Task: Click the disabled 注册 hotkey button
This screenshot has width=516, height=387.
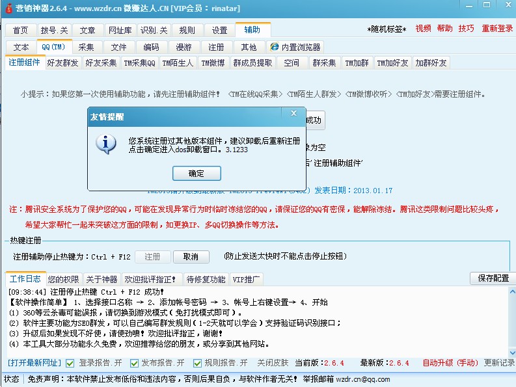Action: click(153, 257)
